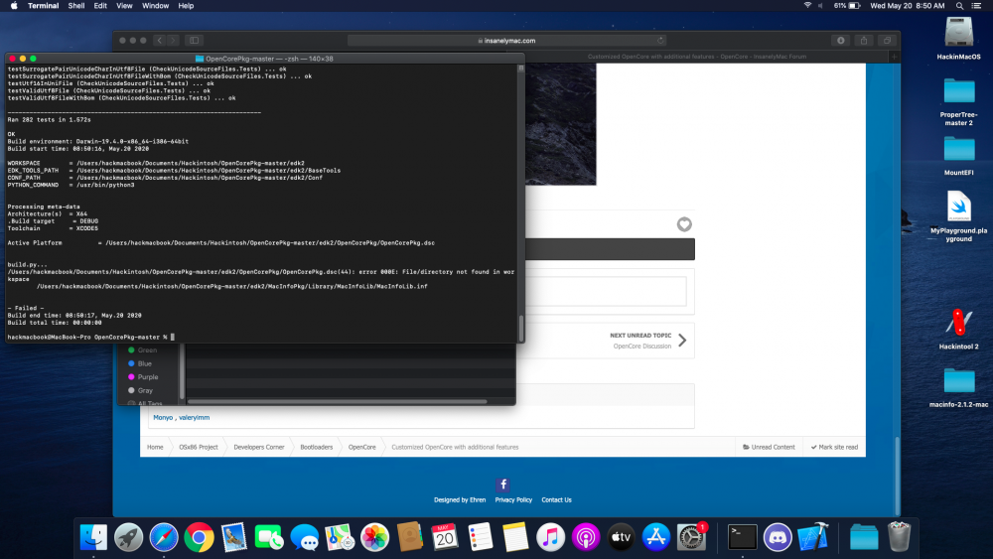This screenshot has height=559, width=993.
Task: Click the heart reaction icon on post
Action: click(x=684, y=224)
